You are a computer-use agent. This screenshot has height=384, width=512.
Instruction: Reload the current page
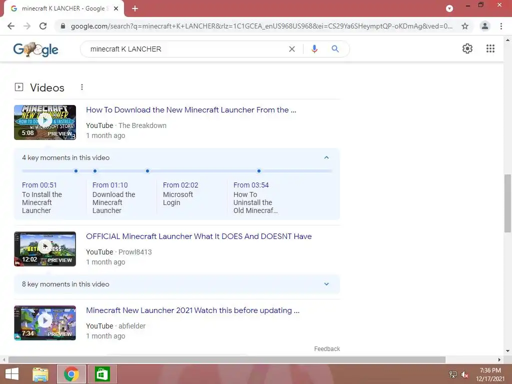point(43,26)
